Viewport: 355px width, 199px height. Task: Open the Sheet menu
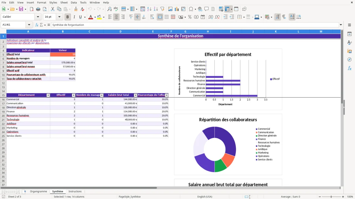coord(64,2)
